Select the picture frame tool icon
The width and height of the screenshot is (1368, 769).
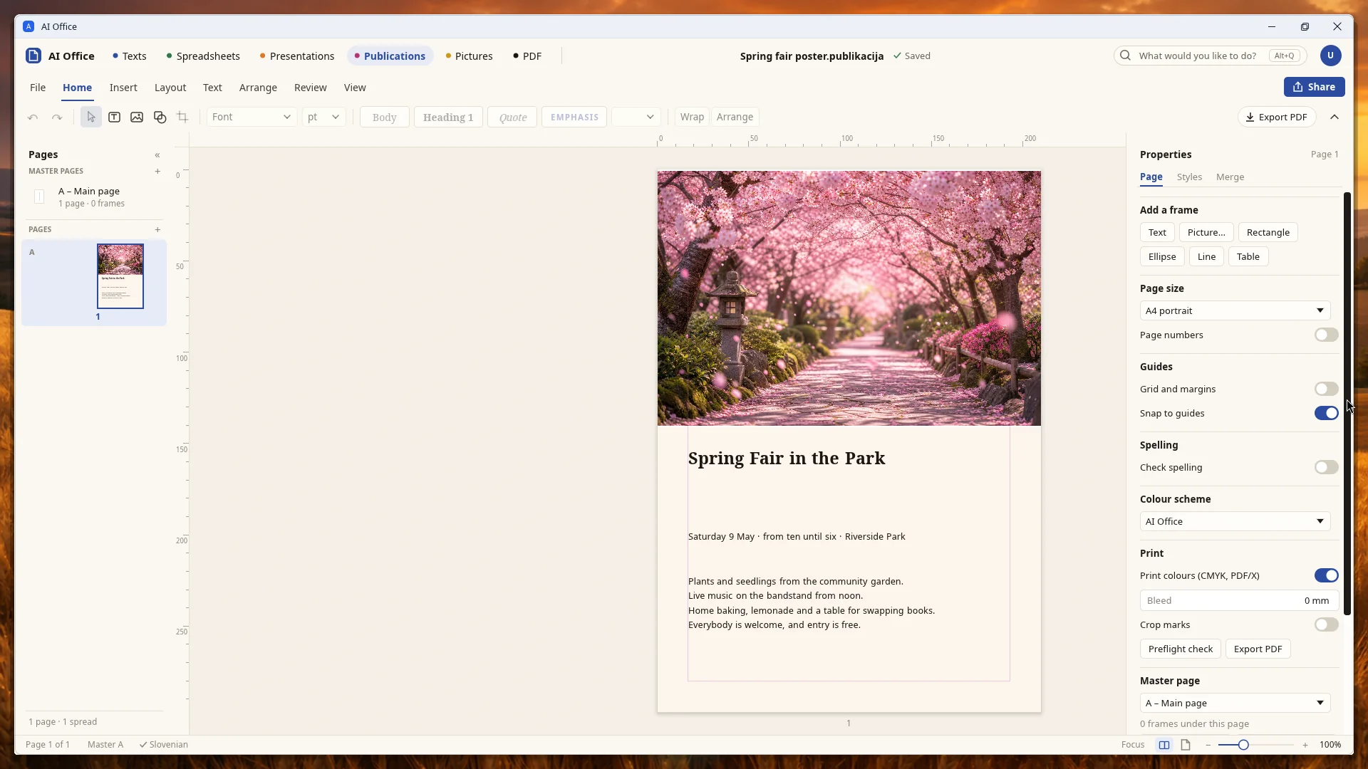click(x=137, y=117)
